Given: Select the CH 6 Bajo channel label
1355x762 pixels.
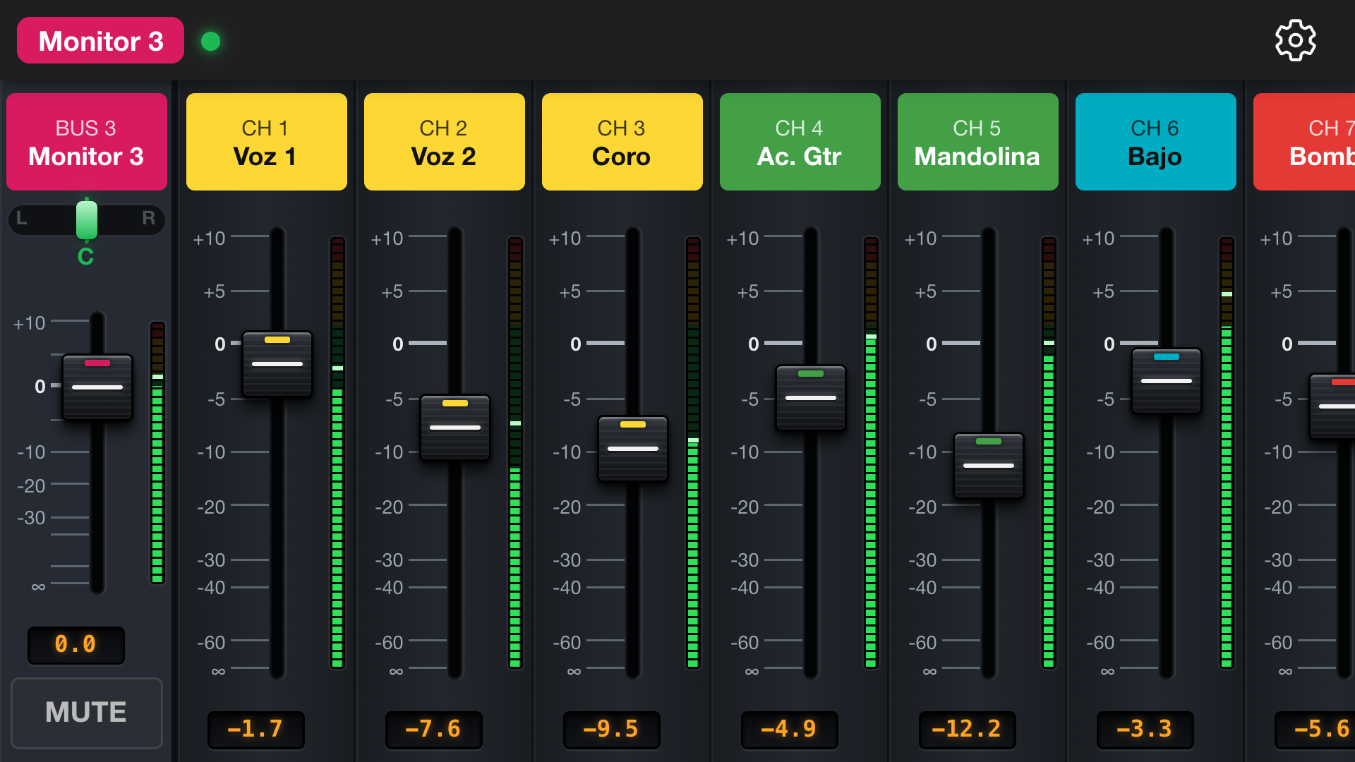Looking at the screenshot, I should [x=1156, y=142].
